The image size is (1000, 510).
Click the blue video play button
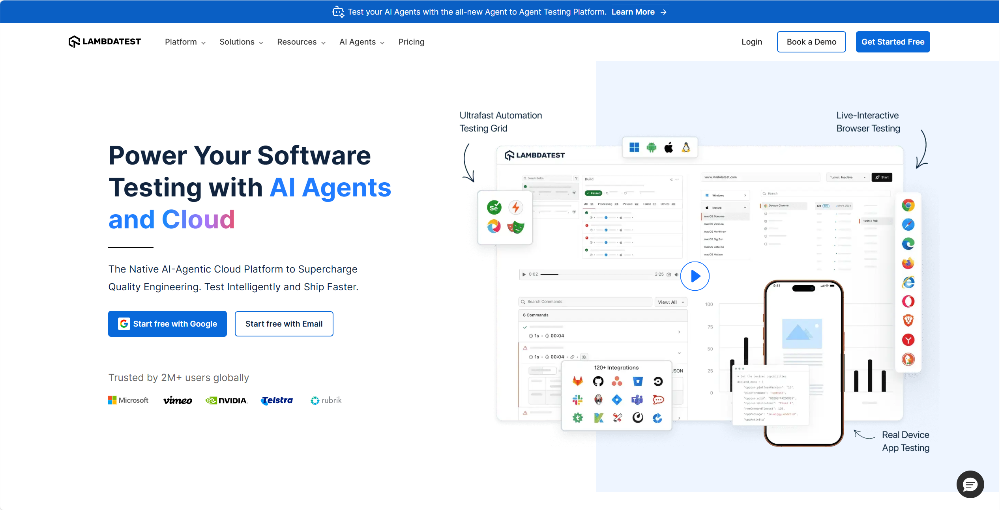(695, 276)
